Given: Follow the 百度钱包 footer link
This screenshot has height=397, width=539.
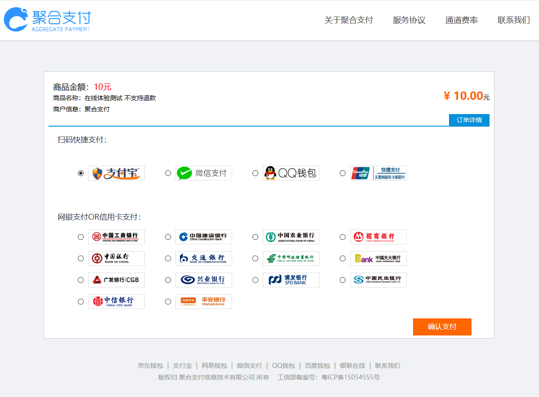Looking at the screenshot, I should 317,366.
